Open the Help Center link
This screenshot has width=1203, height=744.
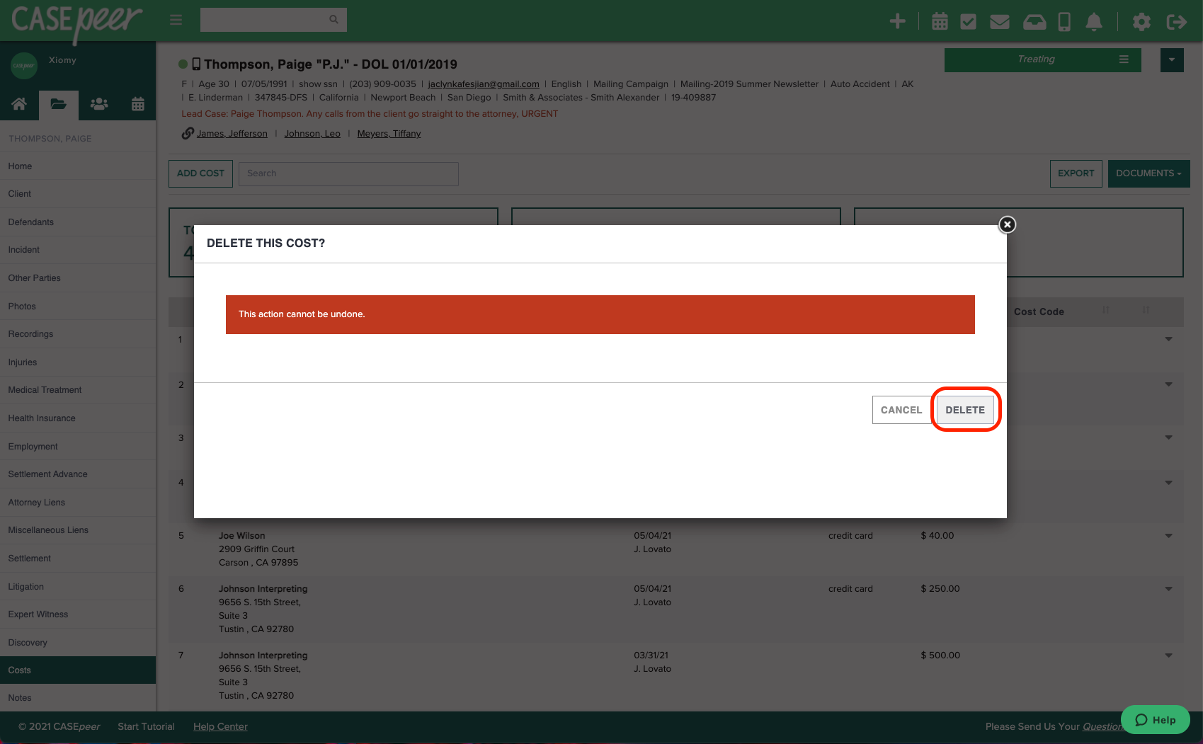pos(220,726)
